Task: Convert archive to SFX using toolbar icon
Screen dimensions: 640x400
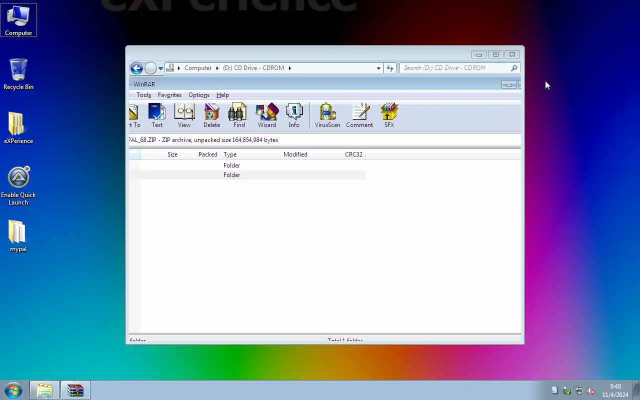Action: click(389, 116)
